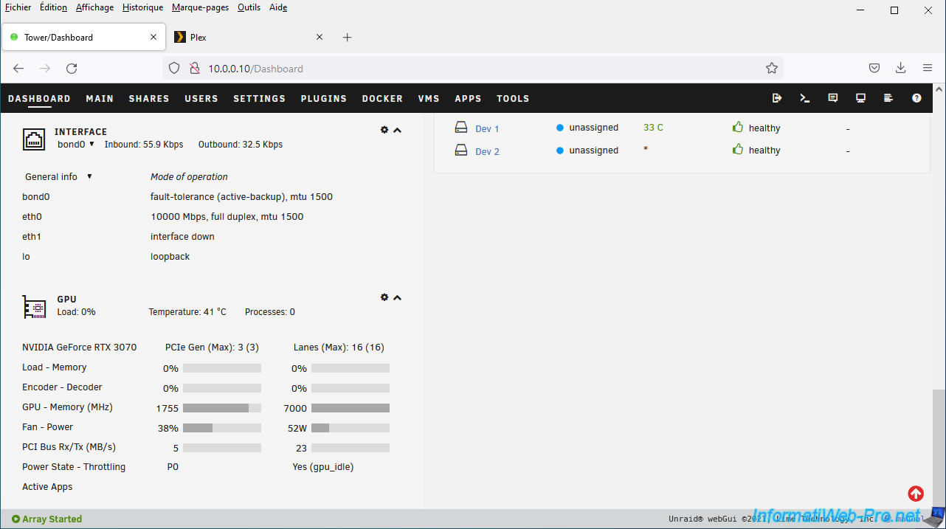Open the system log icon

[x=888, y=98]
